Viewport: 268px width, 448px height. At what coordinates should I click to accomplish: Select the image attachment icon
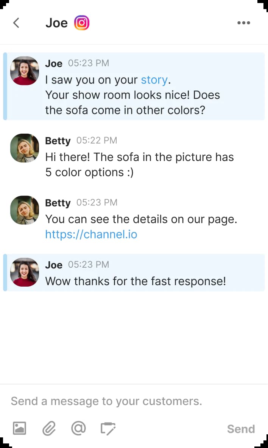tap(19, 428)
